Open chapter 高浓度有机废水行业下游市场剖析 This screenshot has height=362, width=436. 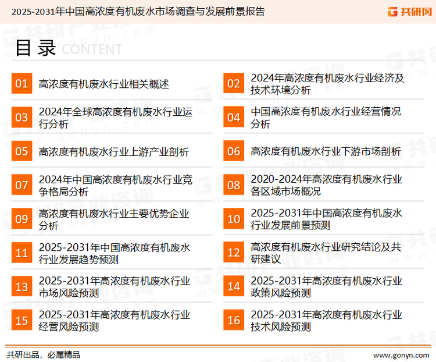326,151
